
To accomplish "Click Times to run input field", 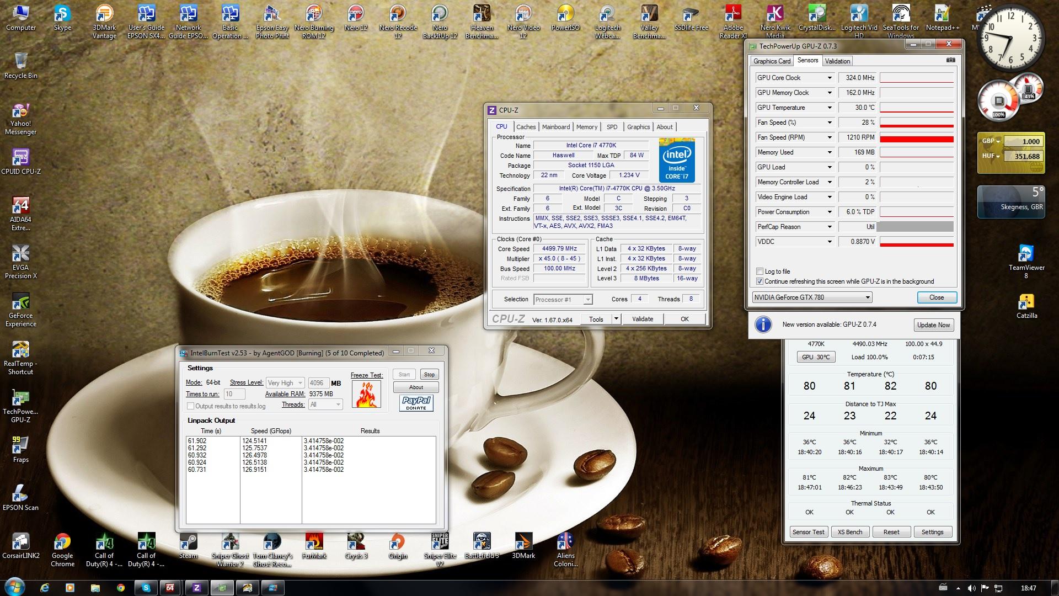I will tap(234, 394).
